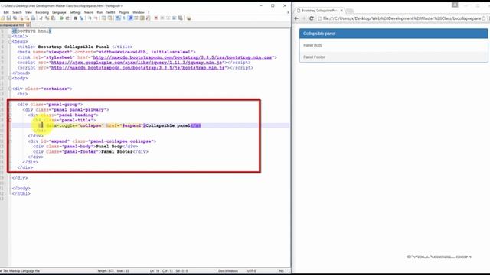This screenshot has width=490, height=275.
Task: Run macro multiple times icon
Action: pos(174,18)
